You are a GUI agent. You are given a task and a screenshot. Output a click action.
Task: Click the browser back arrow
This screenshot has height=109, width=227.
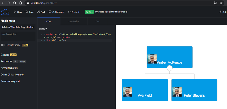(x=3, y=3)
